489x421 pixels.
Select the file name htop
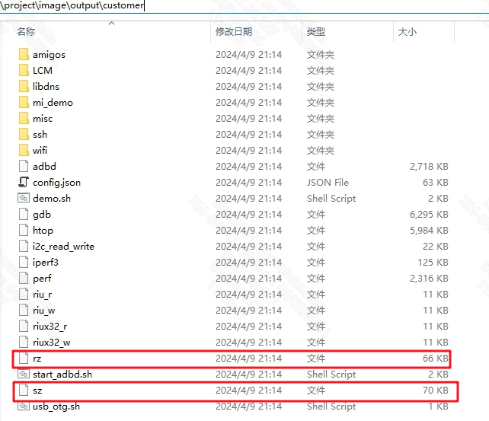point(43,231)
